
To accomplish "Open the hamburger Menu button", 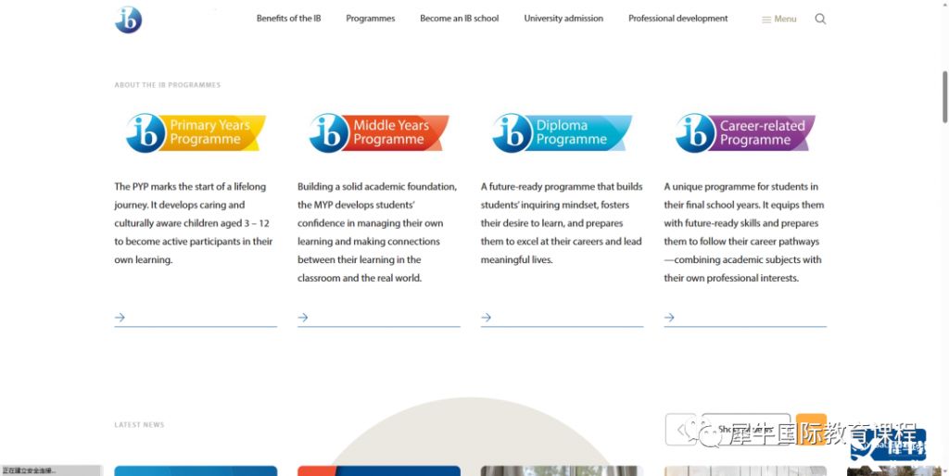I will 778,19.
